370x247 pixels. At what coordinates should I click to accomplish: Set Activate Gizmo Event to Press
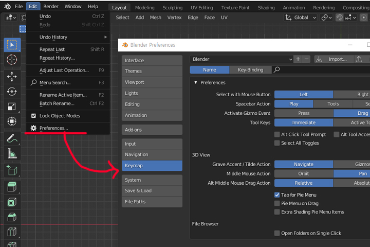click(x=304, y=113)
